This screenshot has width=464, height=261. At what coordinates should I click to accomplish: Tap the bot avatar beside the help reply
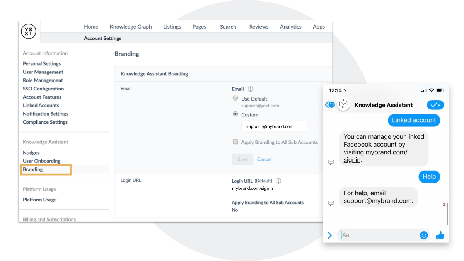pyautogui.click(x=331, y=202)
